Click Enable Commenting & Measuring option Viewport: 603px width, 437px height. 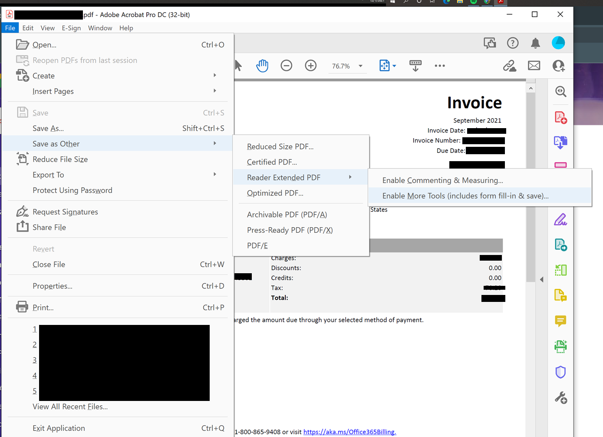pos(442,180)
